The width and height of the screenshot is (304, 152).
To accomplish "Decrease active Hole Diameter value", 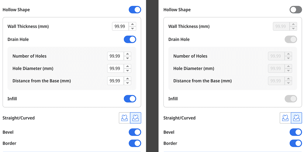I will [128, 71].
